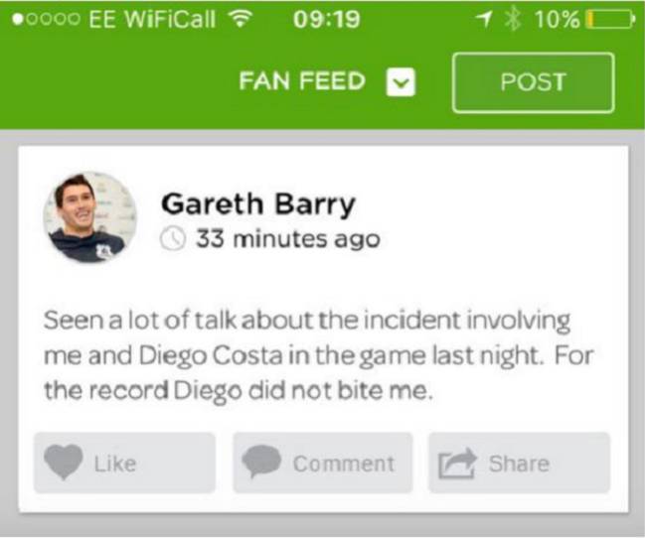Tap the 09:19 clock in status bar
The height and width of the screenshot is (538, 645).
(x=327, y=19)
